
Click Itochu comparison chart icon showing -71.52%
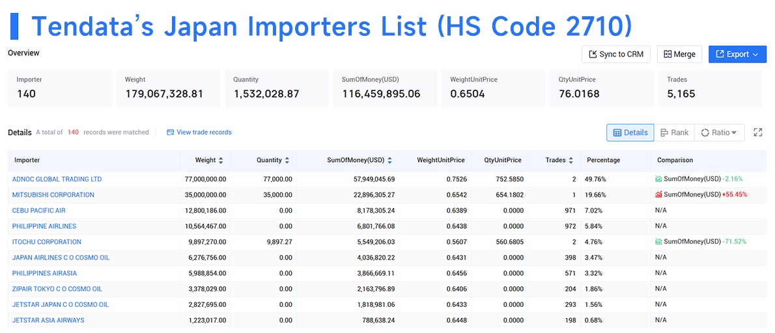coord(658,242)
